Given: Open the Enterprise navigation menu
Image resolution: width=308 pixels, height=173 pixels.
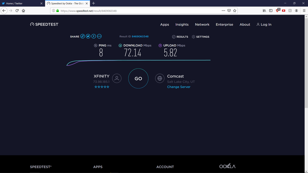Looking at the screenshot, I should pos(224,25).
